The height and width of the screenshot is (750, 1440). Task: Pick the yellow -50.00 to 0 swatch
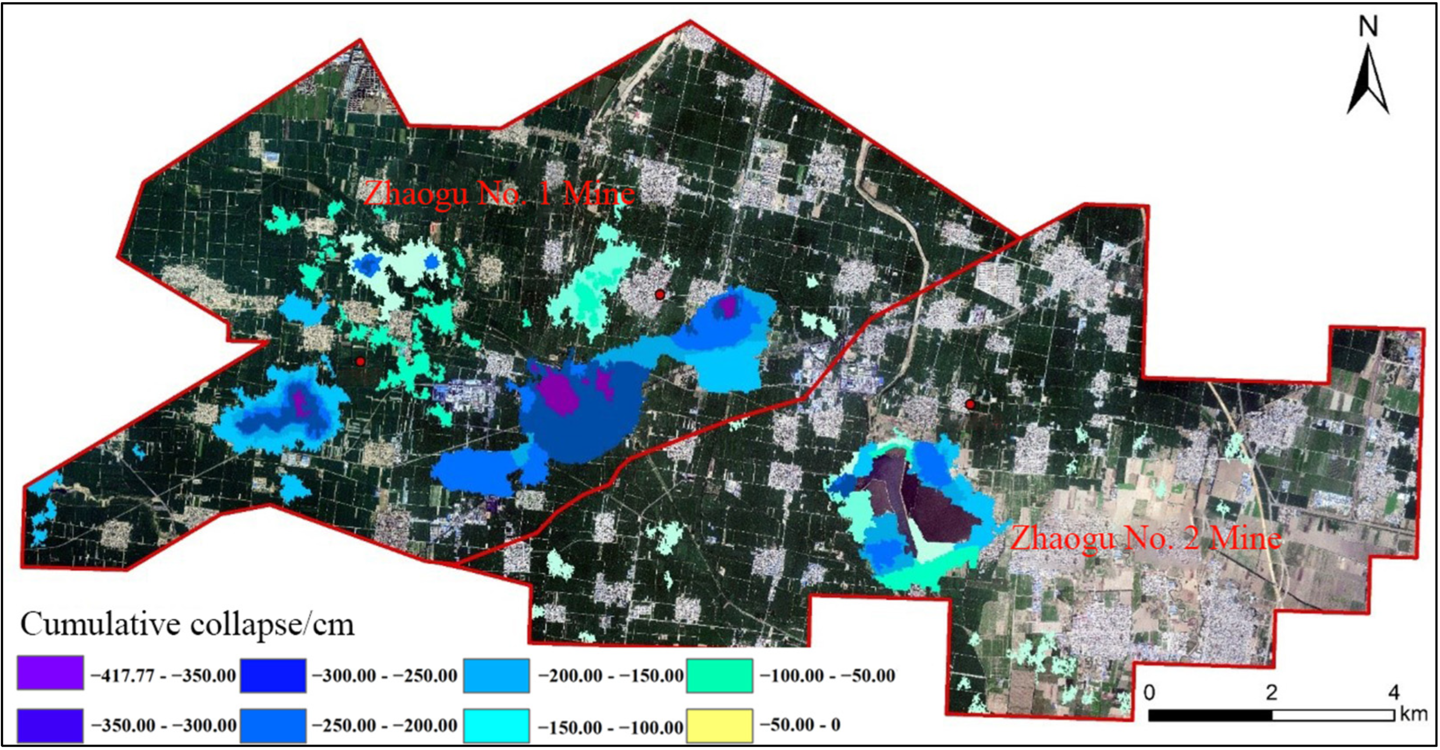(x=719, y=725)
